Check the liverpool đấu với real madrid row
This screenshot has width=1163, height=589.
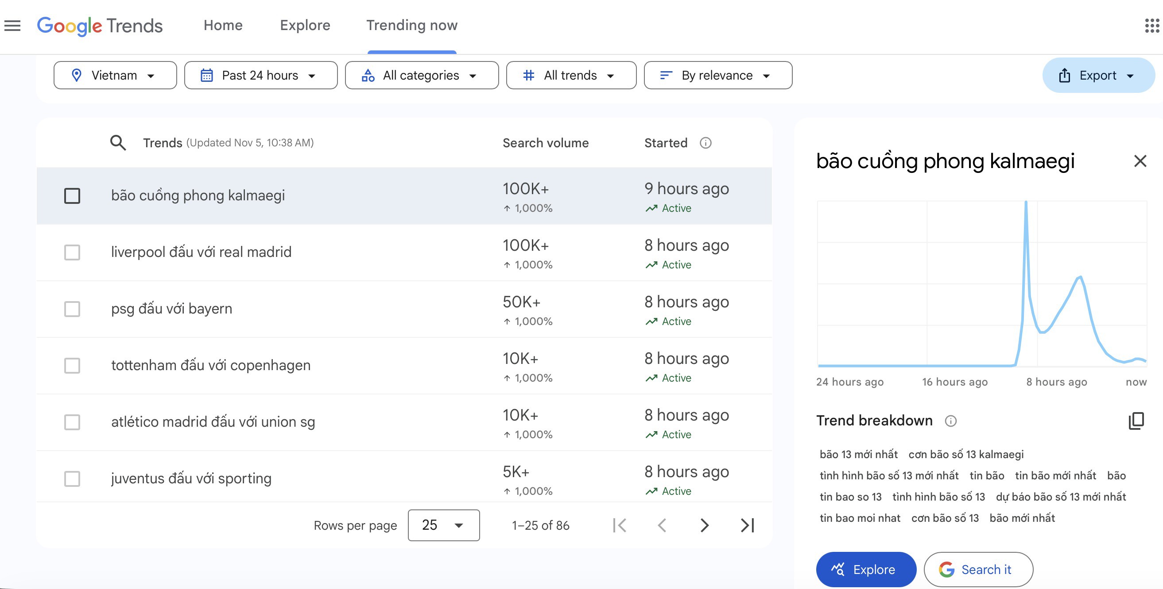click(72, 252)
